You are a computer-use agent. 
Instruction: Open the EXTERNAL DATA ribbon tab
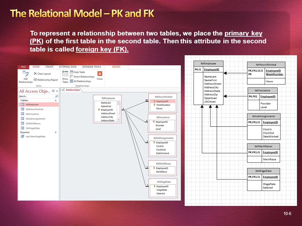coord(68,67)
